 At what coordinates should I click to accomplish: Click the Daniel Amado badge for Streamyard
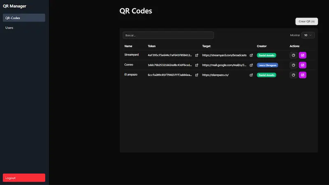click(266, 55)
